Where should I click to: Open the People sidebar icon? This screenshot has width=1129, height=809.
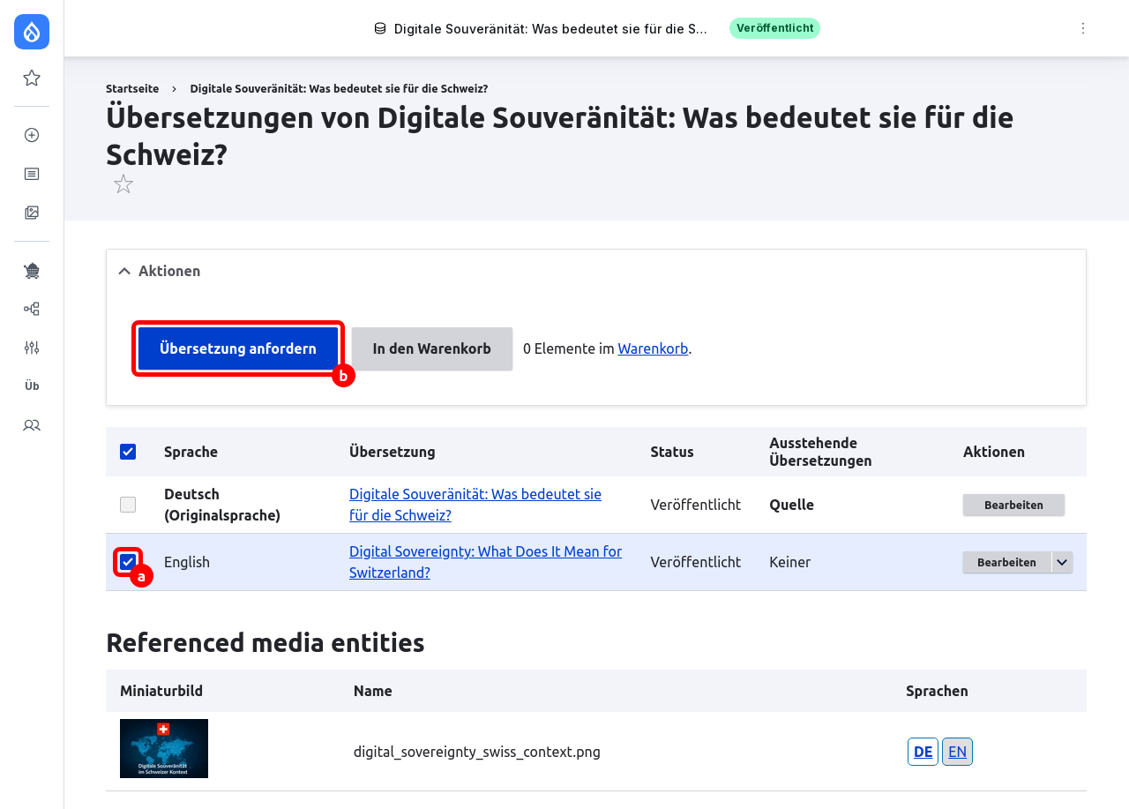tap(32, 425)
